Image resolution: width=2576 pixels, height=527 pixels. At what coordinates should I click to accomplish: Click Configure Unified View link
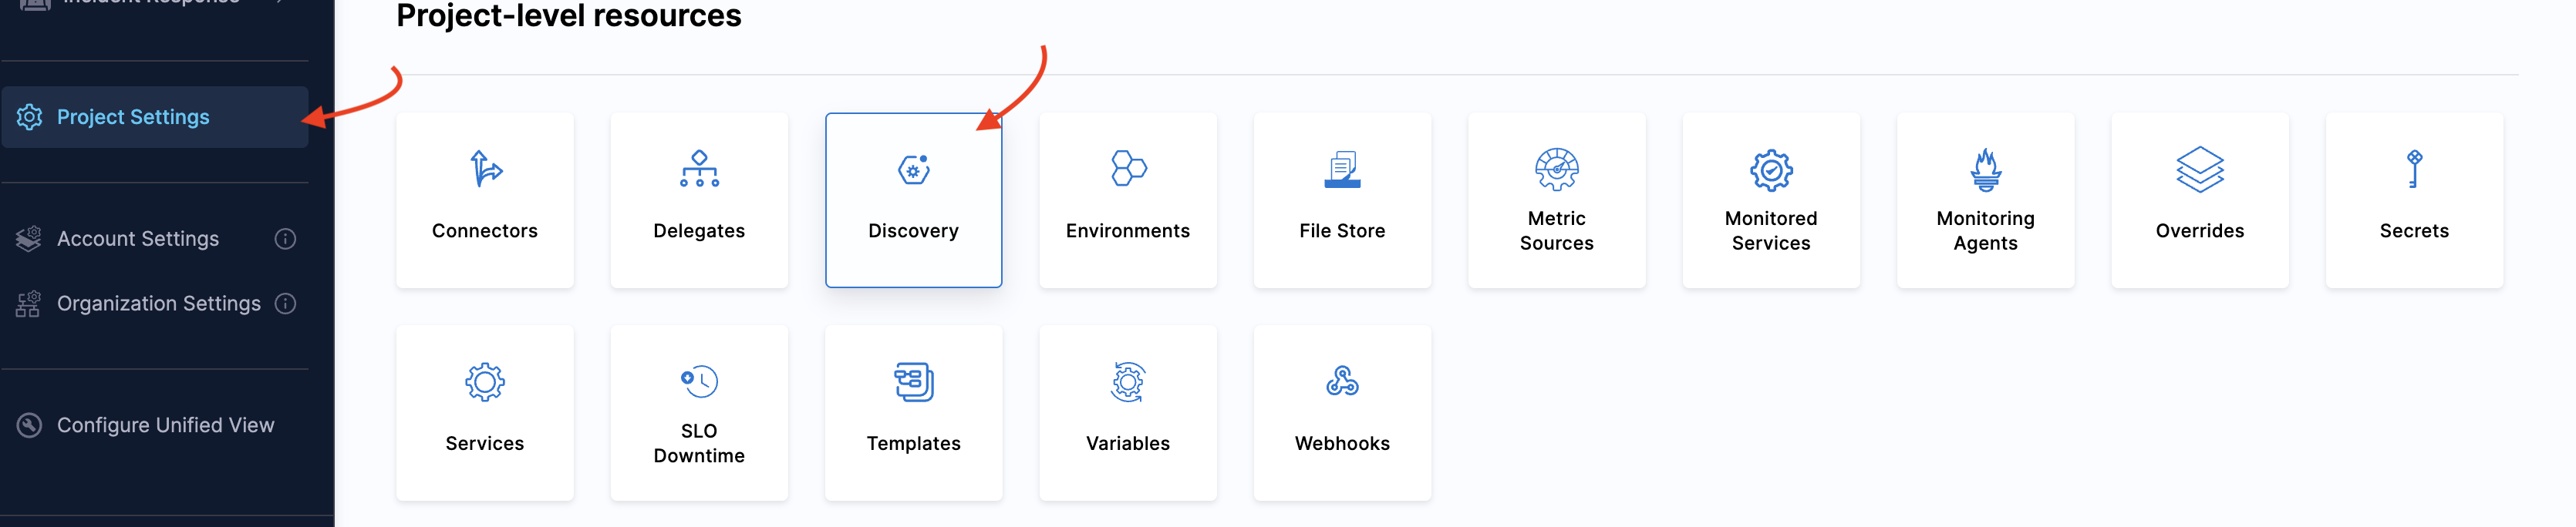click(165, 426)
